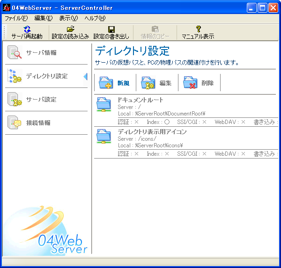The height and width of the screenshot is (268, 281).
Task: Select サーバ情報 magnifier icon in sidebar
Action: click(15, 52)
